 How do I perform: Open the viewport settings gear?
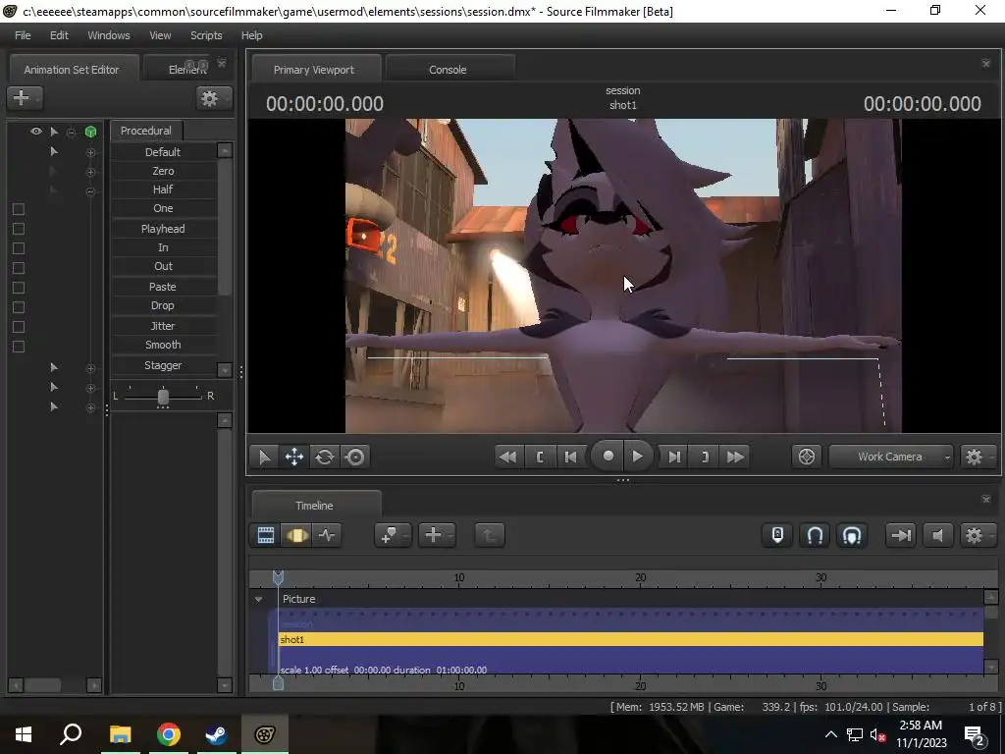[x=977, y=457]
